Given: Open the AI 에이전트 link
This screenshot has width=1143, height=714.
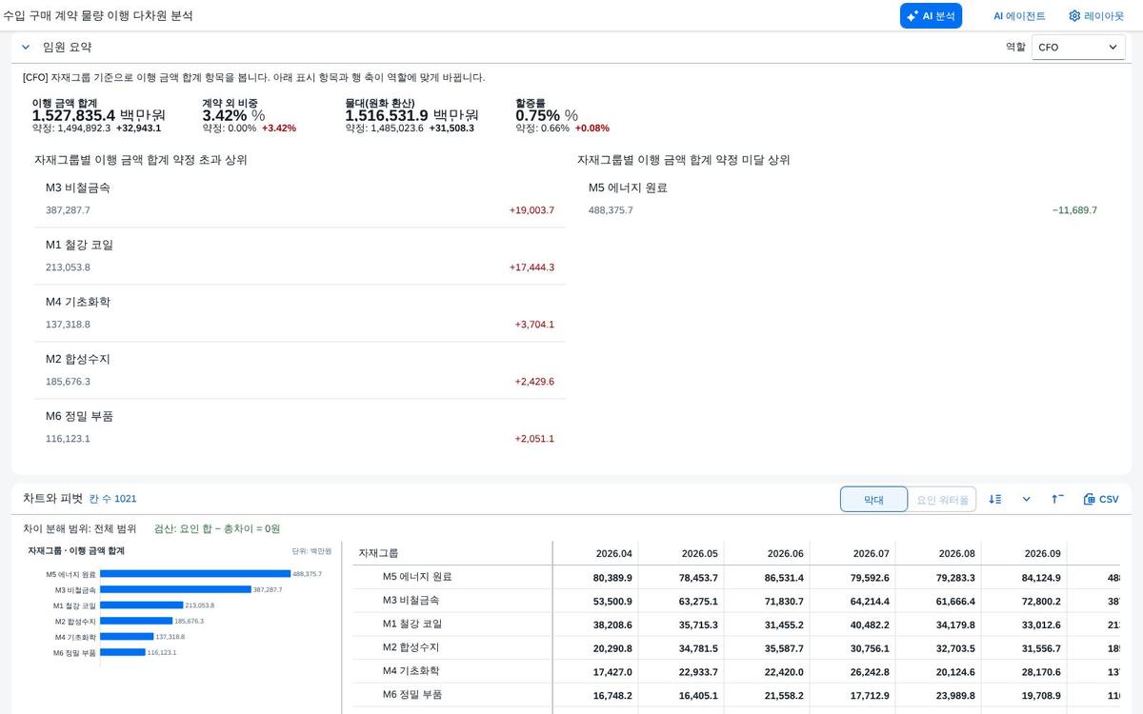Looking at the screenshot, I should tap(1019, 16).
